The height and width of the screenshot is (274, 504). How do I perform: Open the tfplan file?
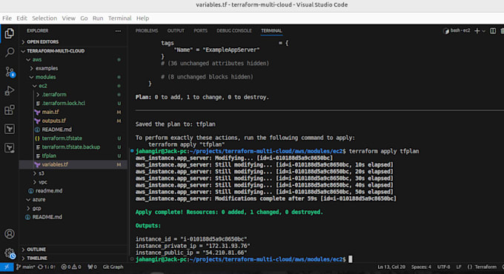(x=49, y=156)
